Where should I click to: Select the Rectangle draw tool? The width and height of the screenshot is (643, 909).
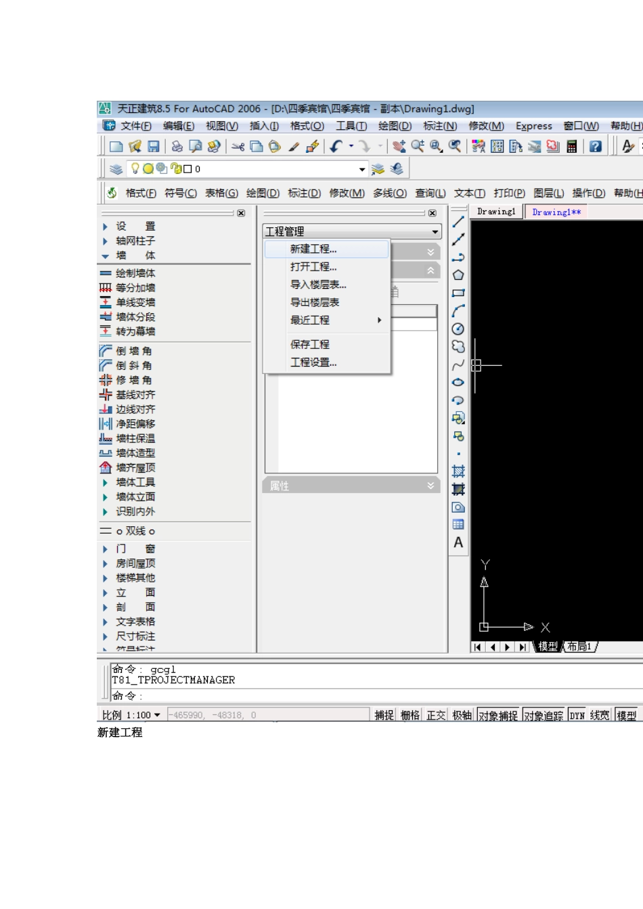[x=458, y=293]
